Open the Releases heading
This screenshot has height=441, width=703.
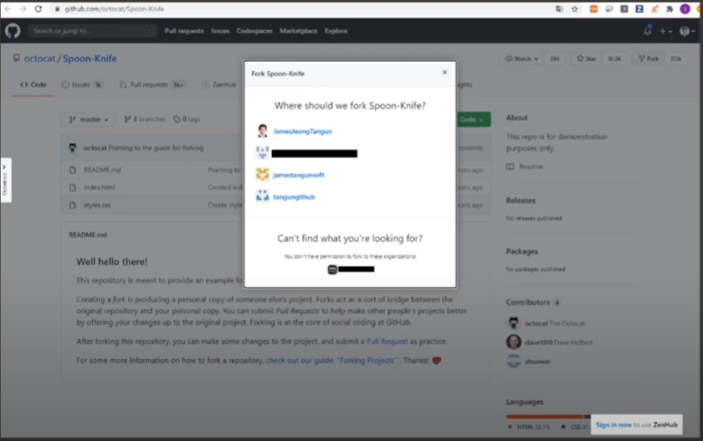click(521, 200)
